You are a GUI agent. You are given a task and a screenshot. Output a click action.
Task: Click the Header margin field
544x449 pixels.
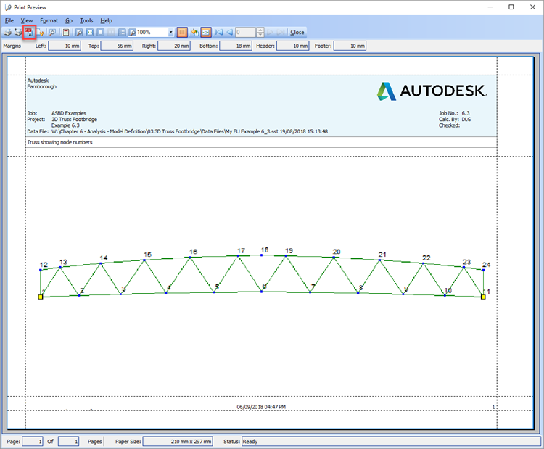point(293,46)
